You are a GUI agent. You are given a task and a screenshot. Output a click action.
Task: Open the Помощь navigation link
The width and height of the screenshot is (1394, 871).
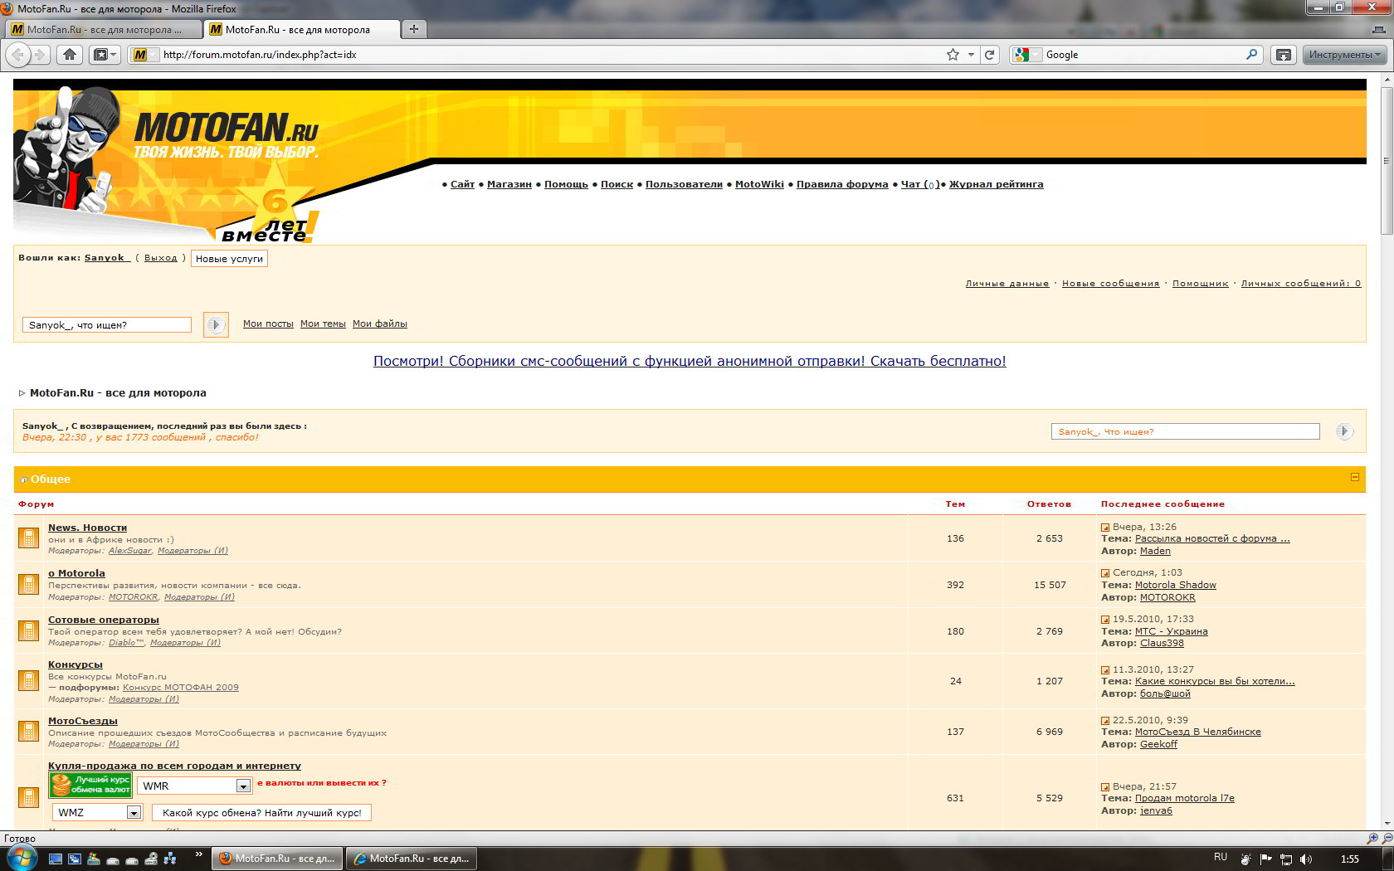(x=566, y=184)
